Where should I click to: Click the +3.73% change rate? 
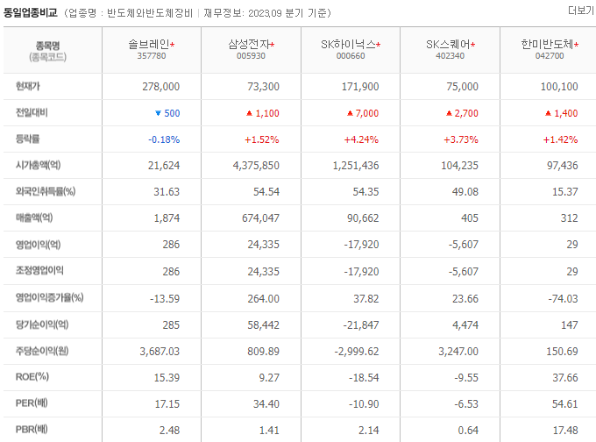point(461,139)
